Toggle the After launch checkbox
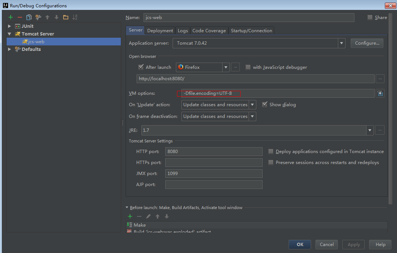 click(x=141, y=67)
